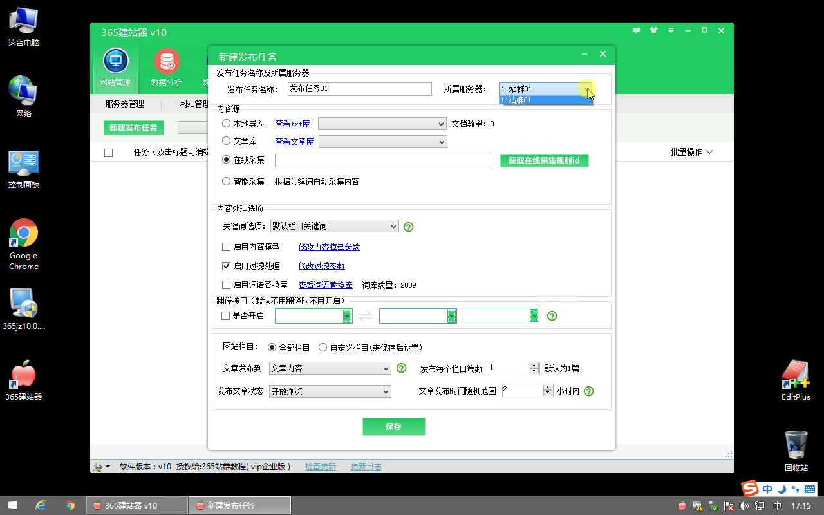The image size is (824, 515).
Task: Open the skin shirt icon in title bar
Action: [x=654, y=30]
